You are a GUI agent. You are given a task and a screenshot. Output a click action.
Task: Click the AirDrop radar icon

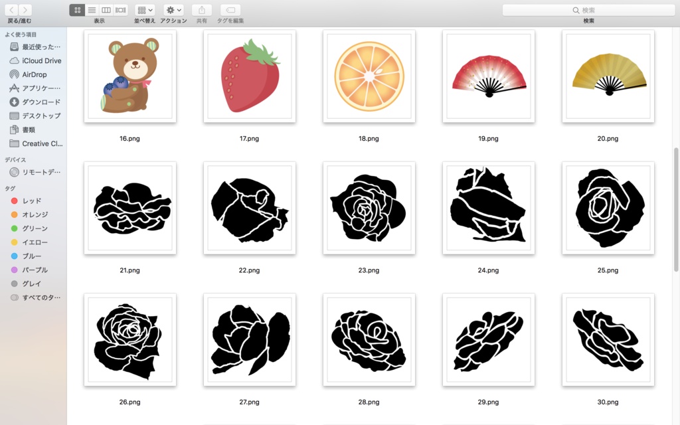pyautogui.click(x=15, y=74)
